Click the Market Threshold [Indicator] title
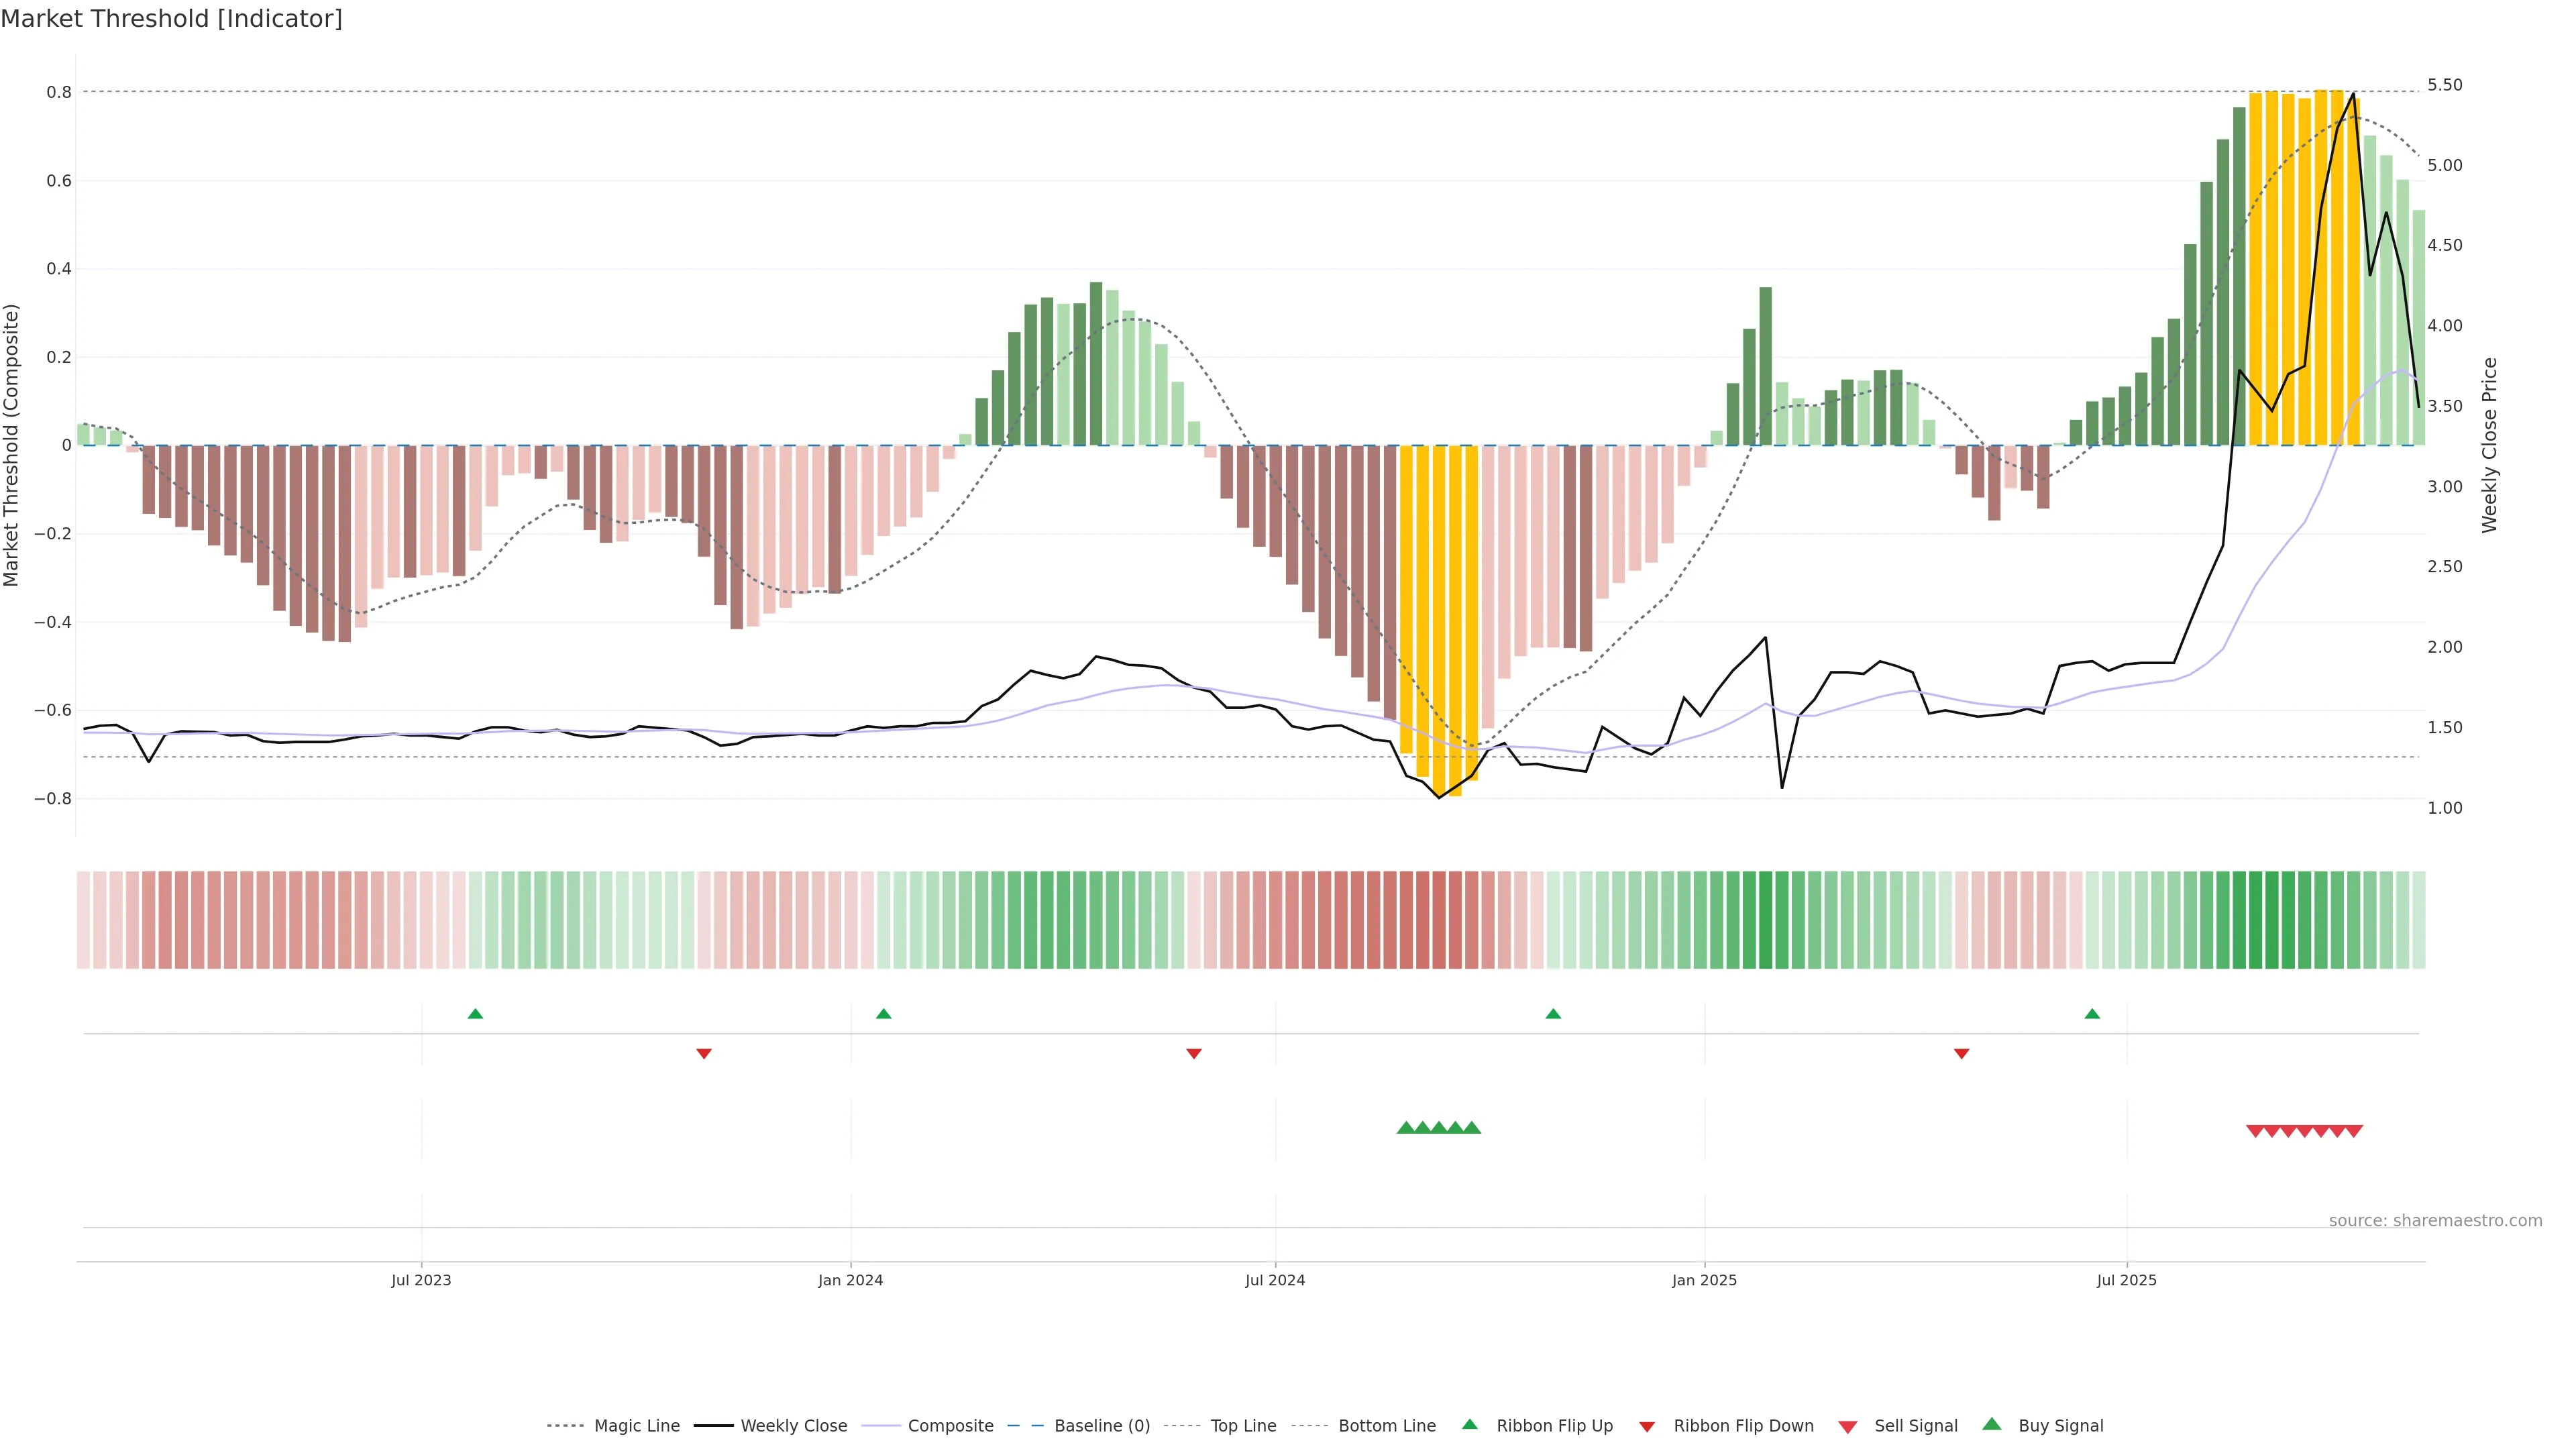 tap(171, 19)
